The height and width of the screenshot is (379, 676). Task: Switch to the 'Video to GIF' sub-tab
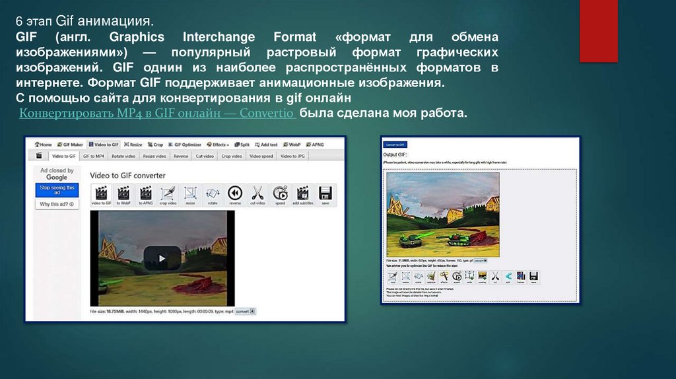tap(64, 156)
